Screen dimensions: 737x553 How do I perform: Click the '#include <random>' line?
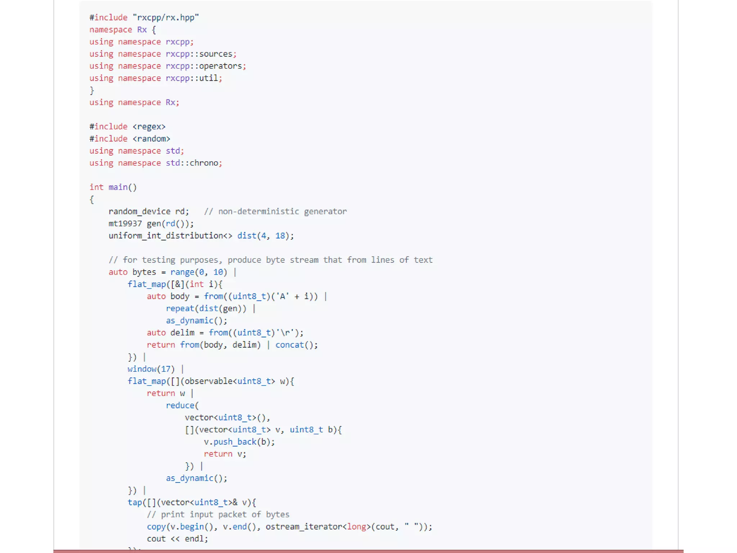click(130, 139)
